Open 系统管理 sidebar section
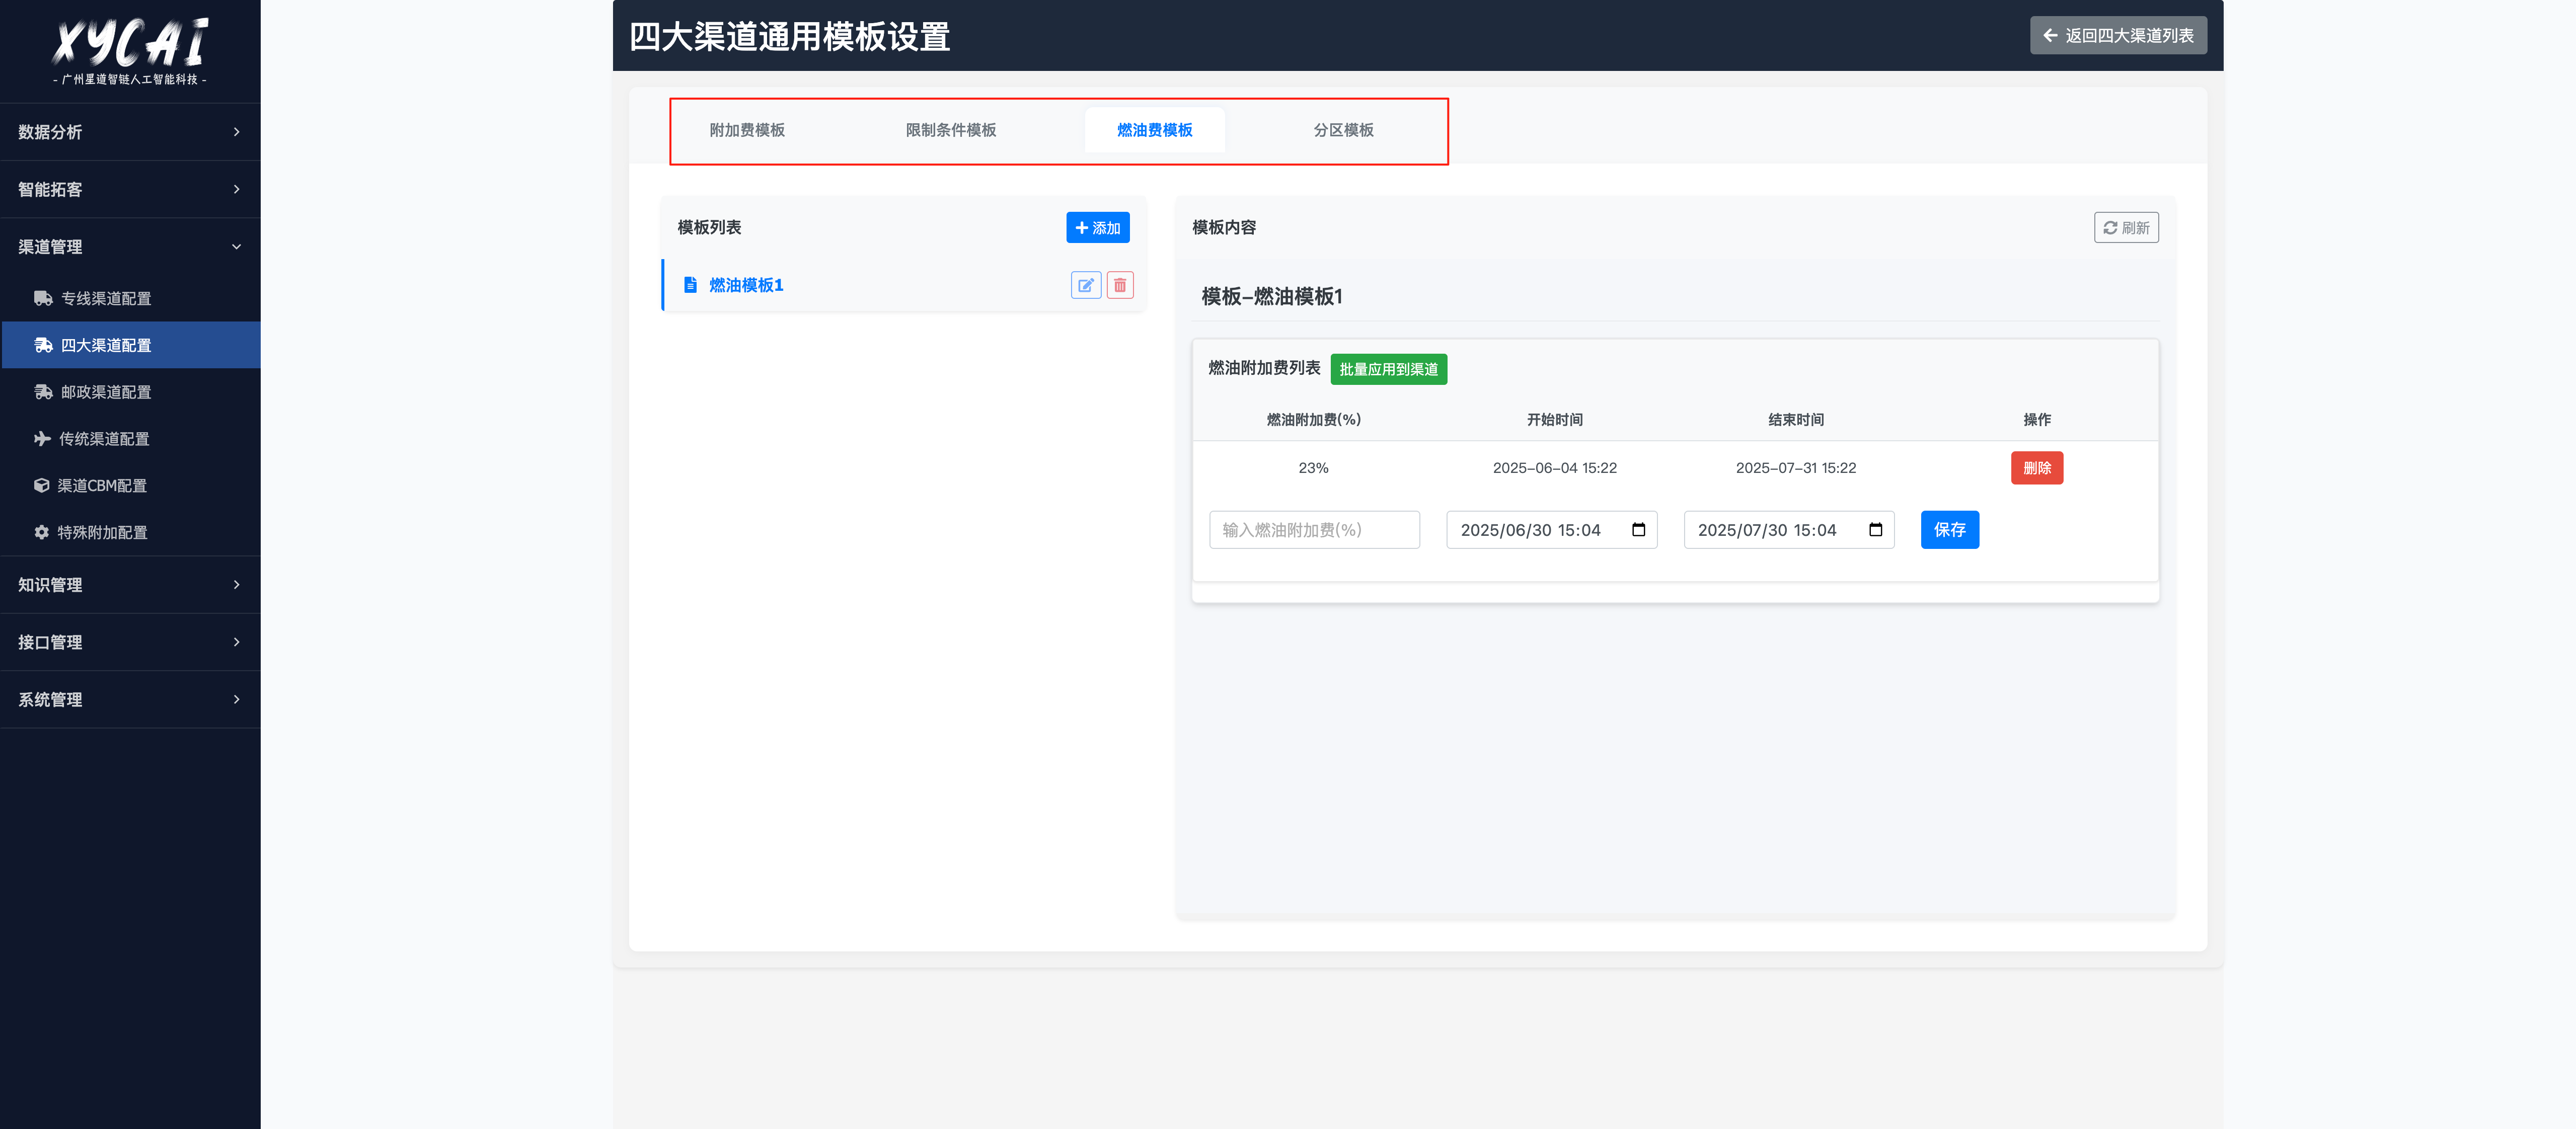2576x1129 pixels. point(130,699)
